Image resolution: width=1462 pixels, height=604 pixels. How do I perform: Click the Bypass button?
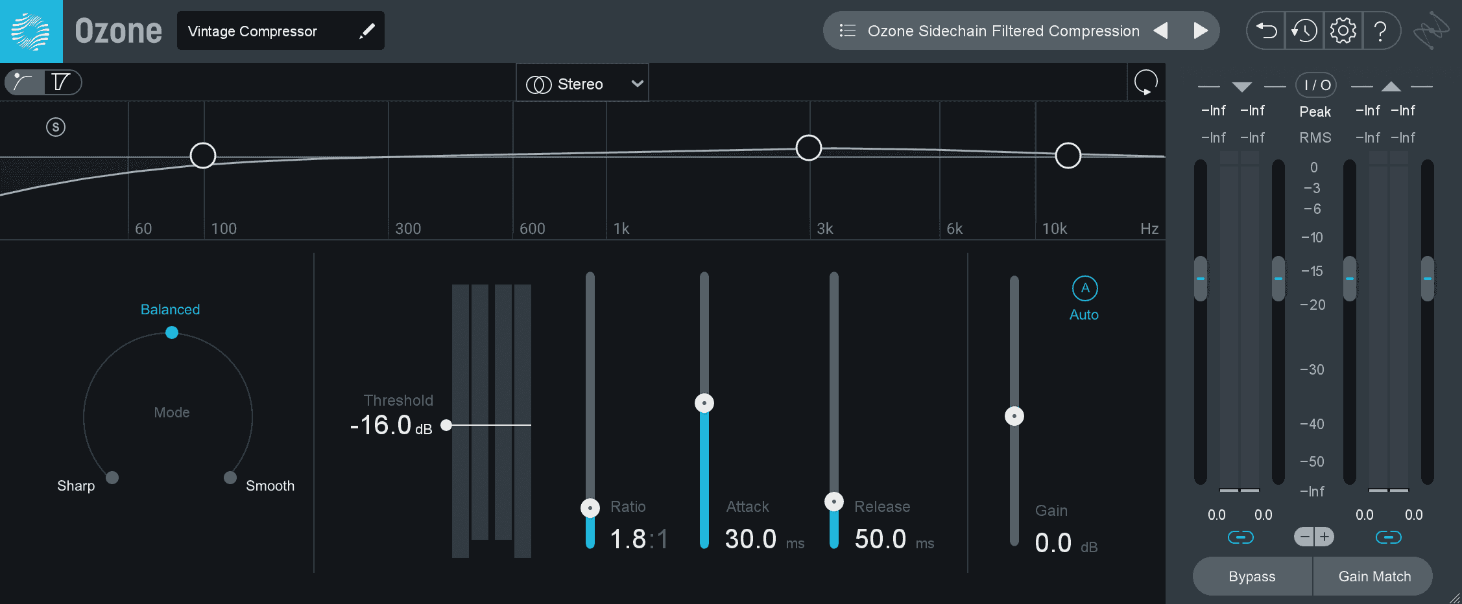tap(1252, 576)
